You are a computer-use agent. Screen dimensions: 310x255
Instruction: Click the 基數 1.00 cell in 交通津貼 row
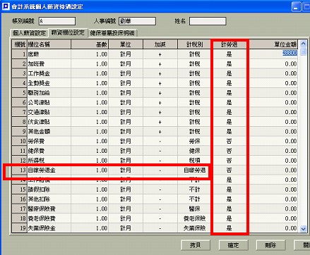(x=90, y=112)
